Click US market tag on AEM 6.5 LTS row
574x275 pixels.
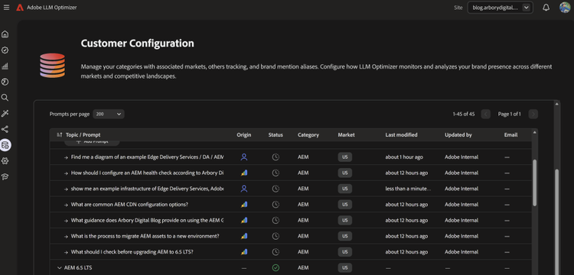coord(345,267)
